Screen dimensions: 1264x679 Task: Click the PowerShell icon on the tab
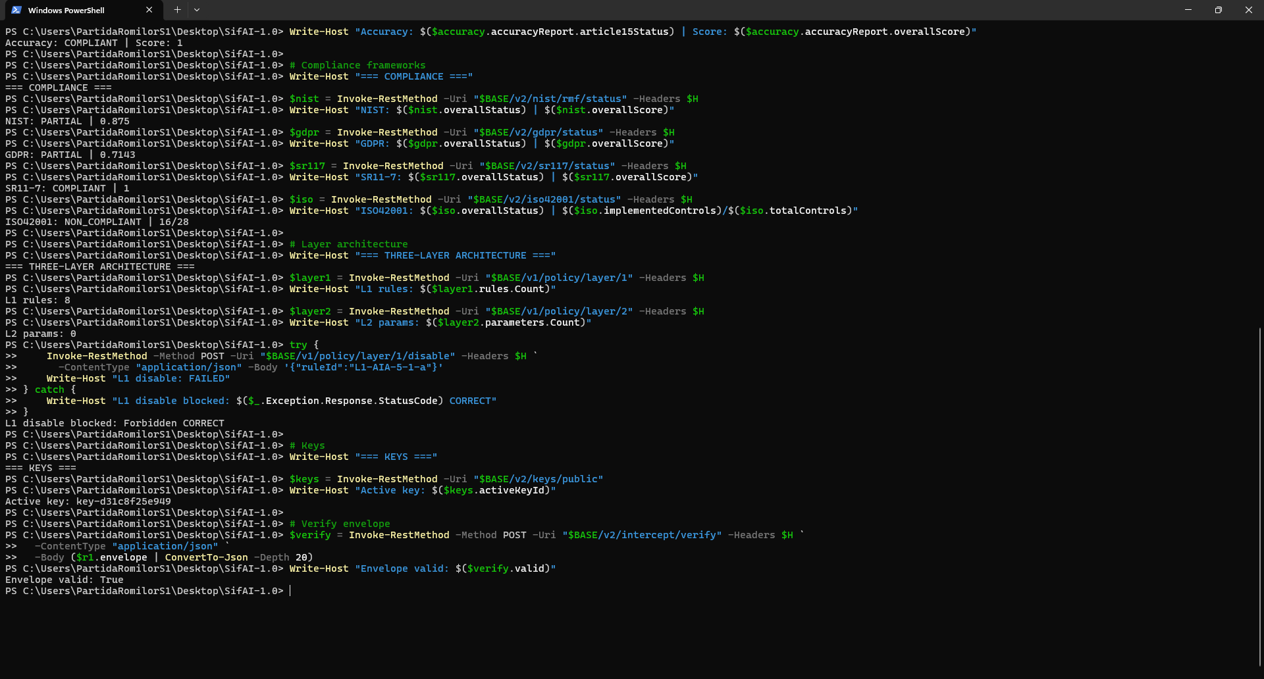[16, 10]
